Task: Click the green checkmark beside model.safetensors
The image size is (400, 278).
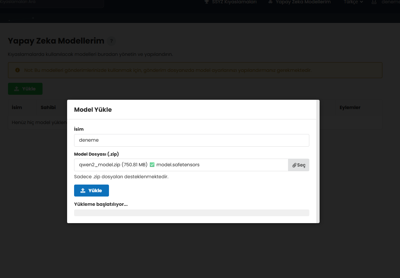Action: [x=152, y=165]
